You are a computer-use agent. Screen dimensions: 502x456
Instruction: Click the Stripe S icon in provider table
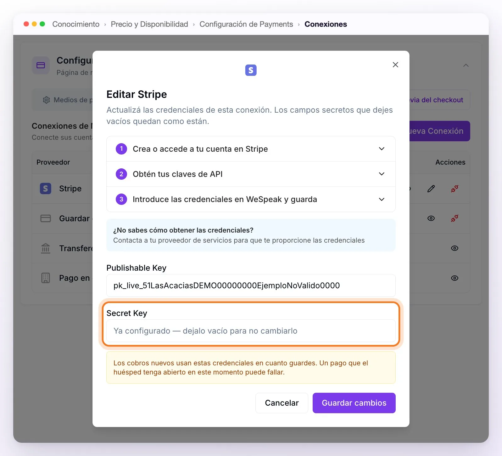coord(46,189)
